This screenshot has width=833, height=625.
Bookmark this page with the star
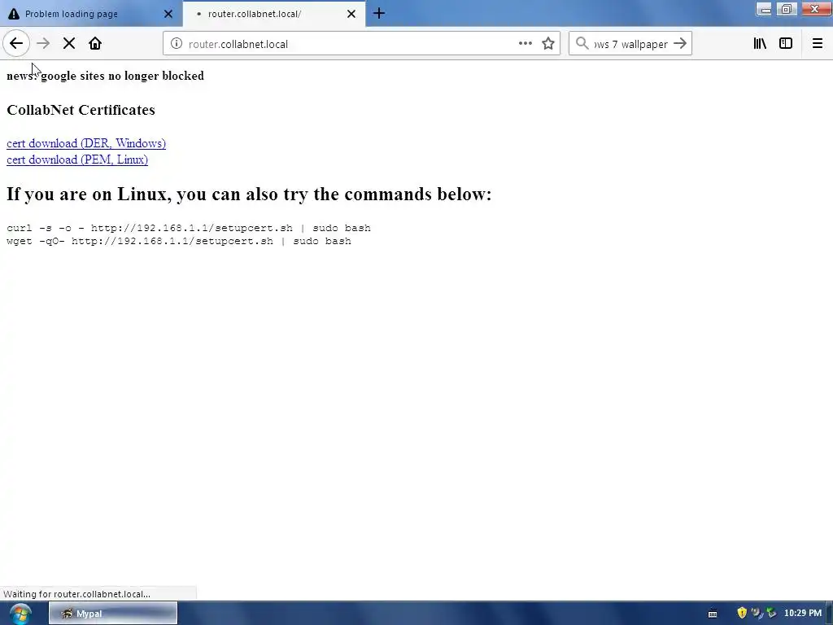tap(548, 44)
